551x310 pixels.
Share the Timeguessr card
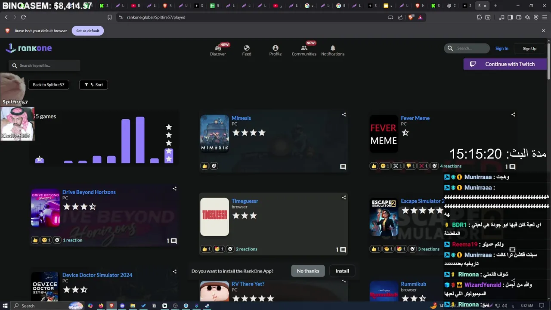[344, 198]
